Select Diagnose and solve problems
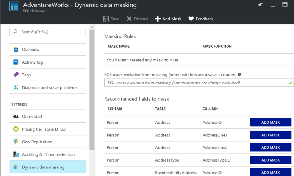This screenshot has width=294, height=176. point(48,88)
